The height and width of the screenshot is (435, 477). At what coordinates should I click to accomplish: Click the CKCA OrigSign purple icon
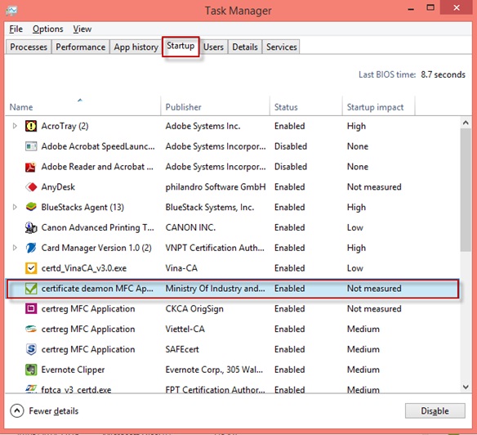31,308
